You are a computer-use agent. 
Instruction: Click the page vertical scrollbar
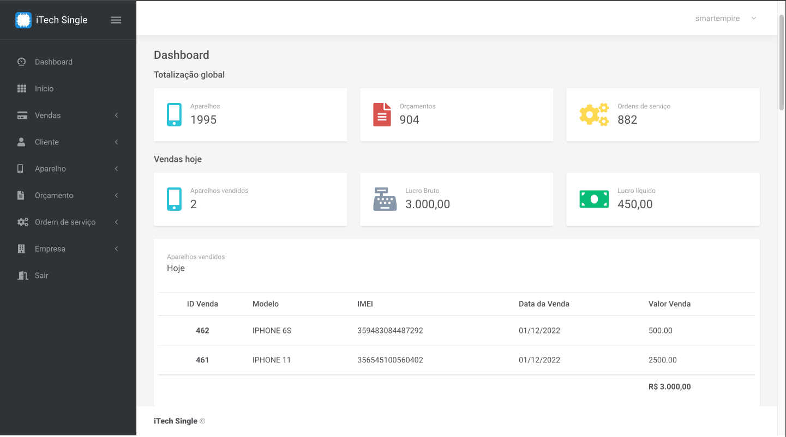click(x=782, y=63)
